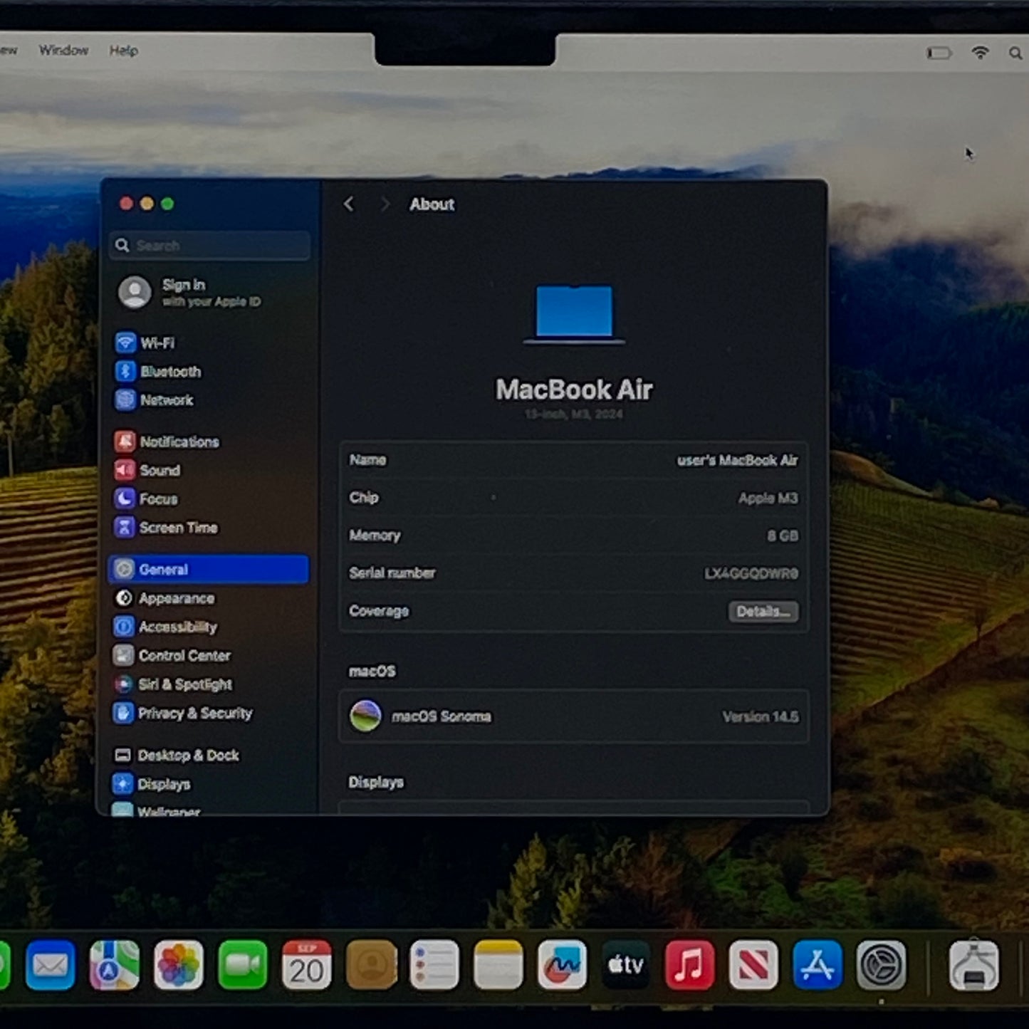Click the serial number value

point(751,574)
